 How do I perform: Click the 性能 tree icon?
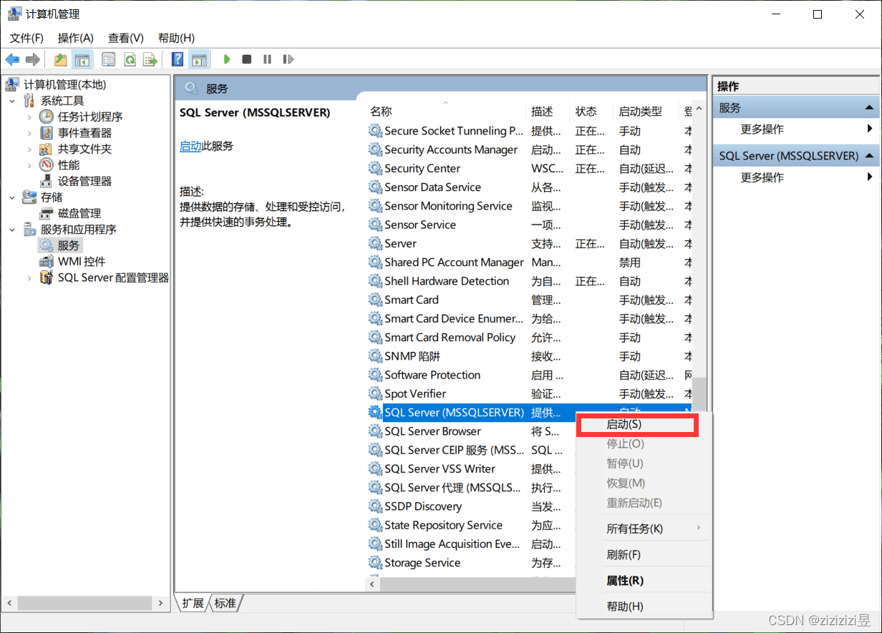click(46, 165)
